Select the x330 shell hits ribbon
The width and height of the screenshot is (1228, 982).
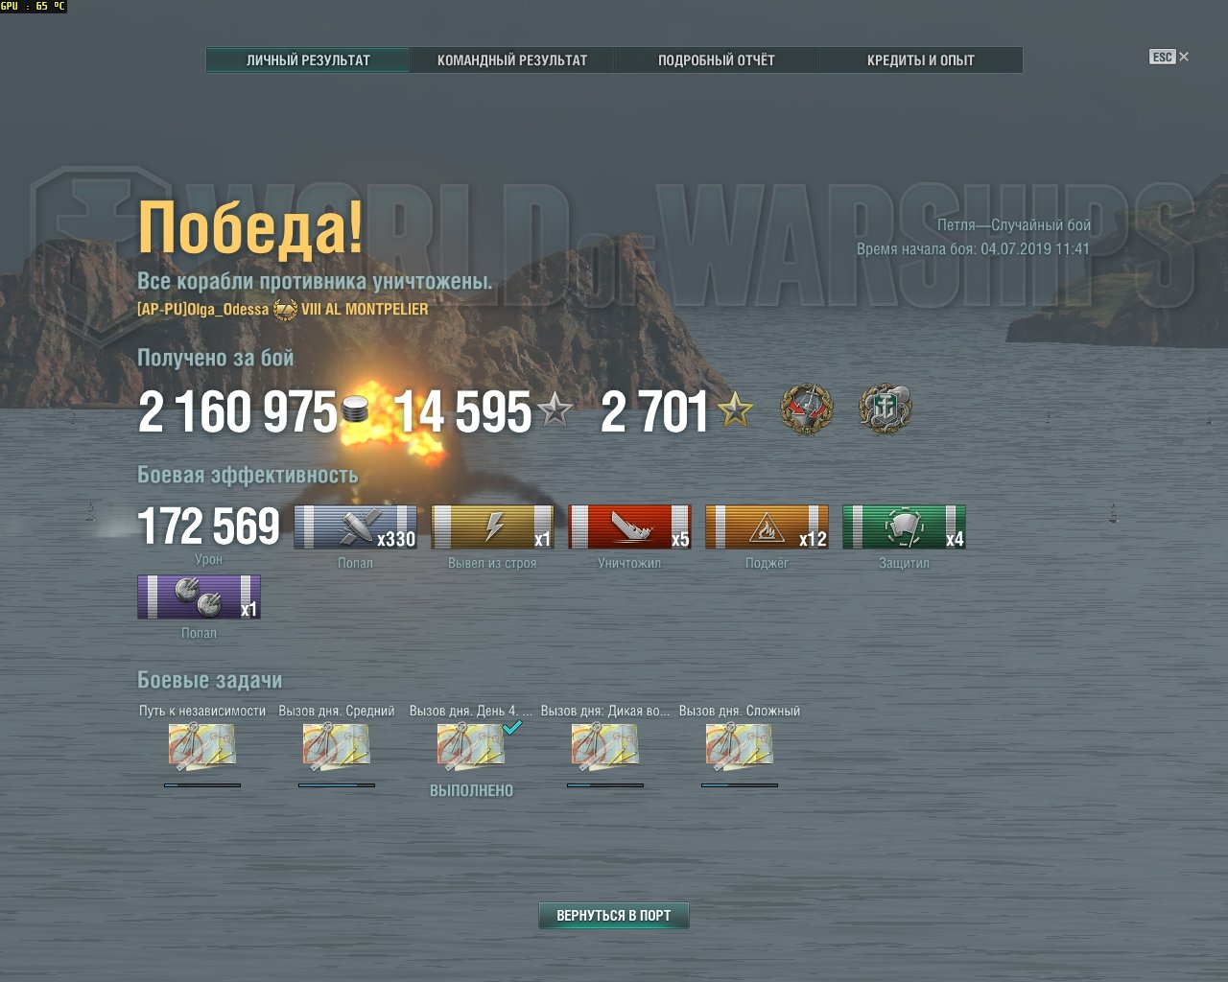[x=355, y=527]
